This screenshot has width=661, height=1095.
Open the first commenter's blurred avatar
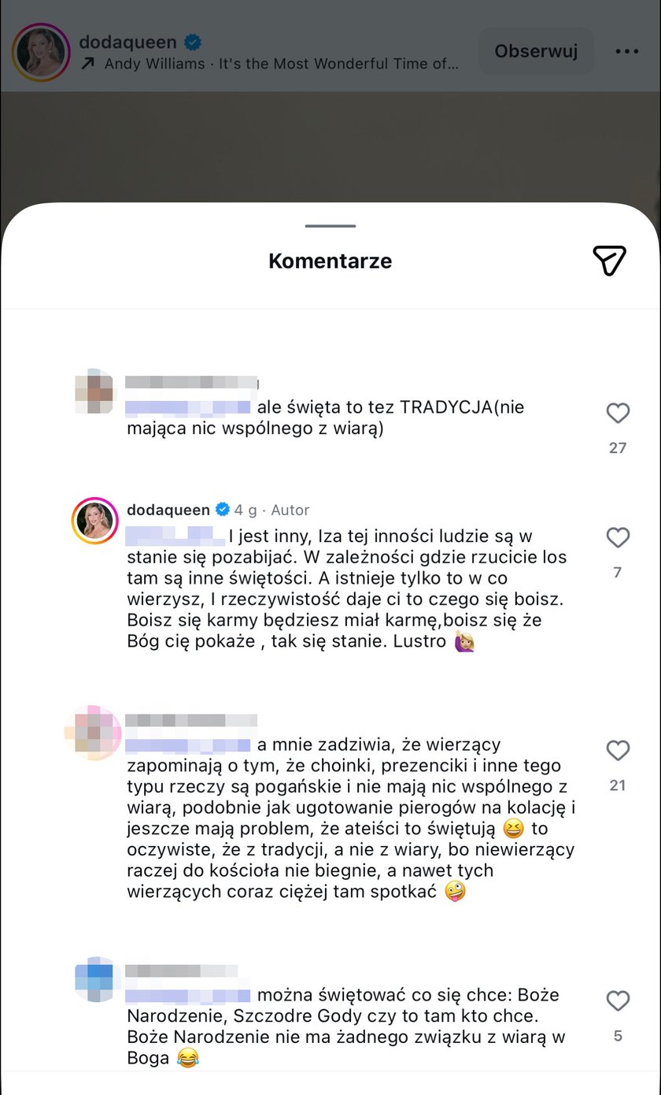(x=95, y=391)
